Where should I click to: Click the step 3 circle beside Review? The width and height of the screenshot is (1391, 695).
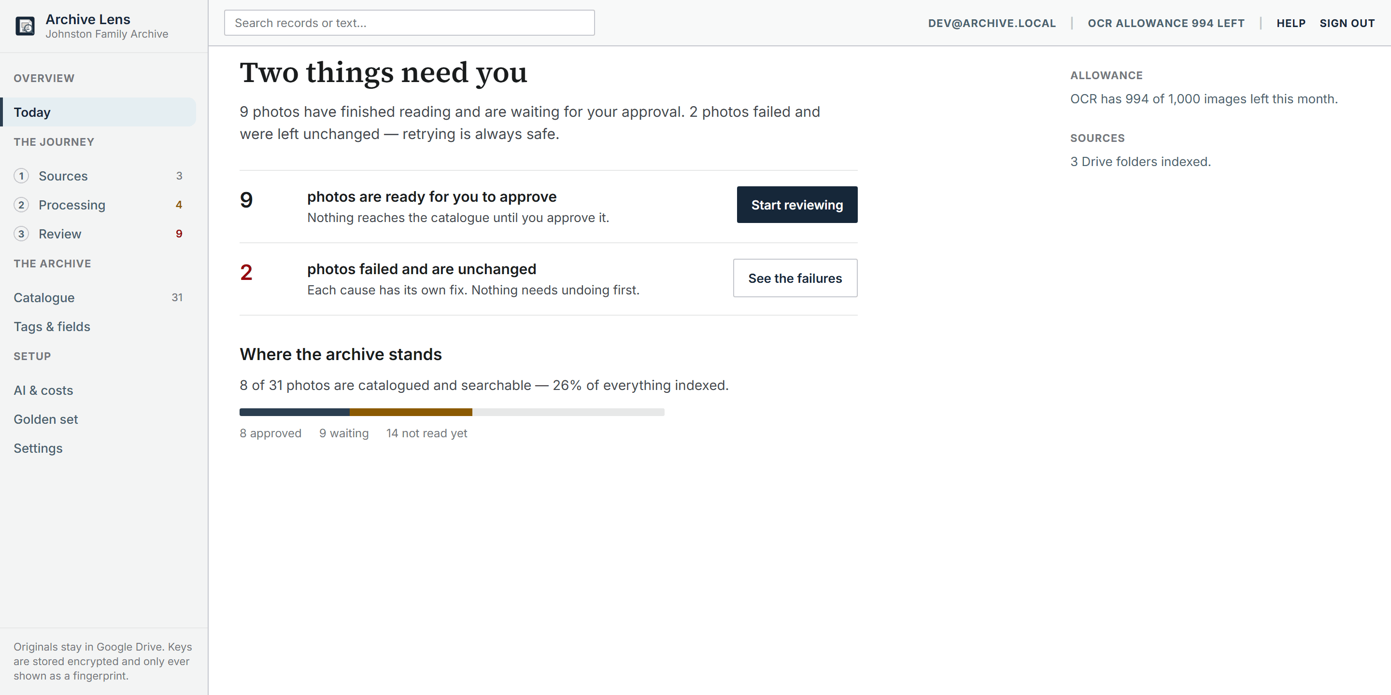pos(21,234)
